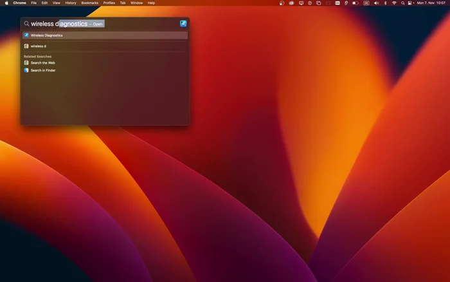
Task: Click the Wireless Diagnostics app icon in search bar
Action: pyautogui.click(x=183, y=24)
